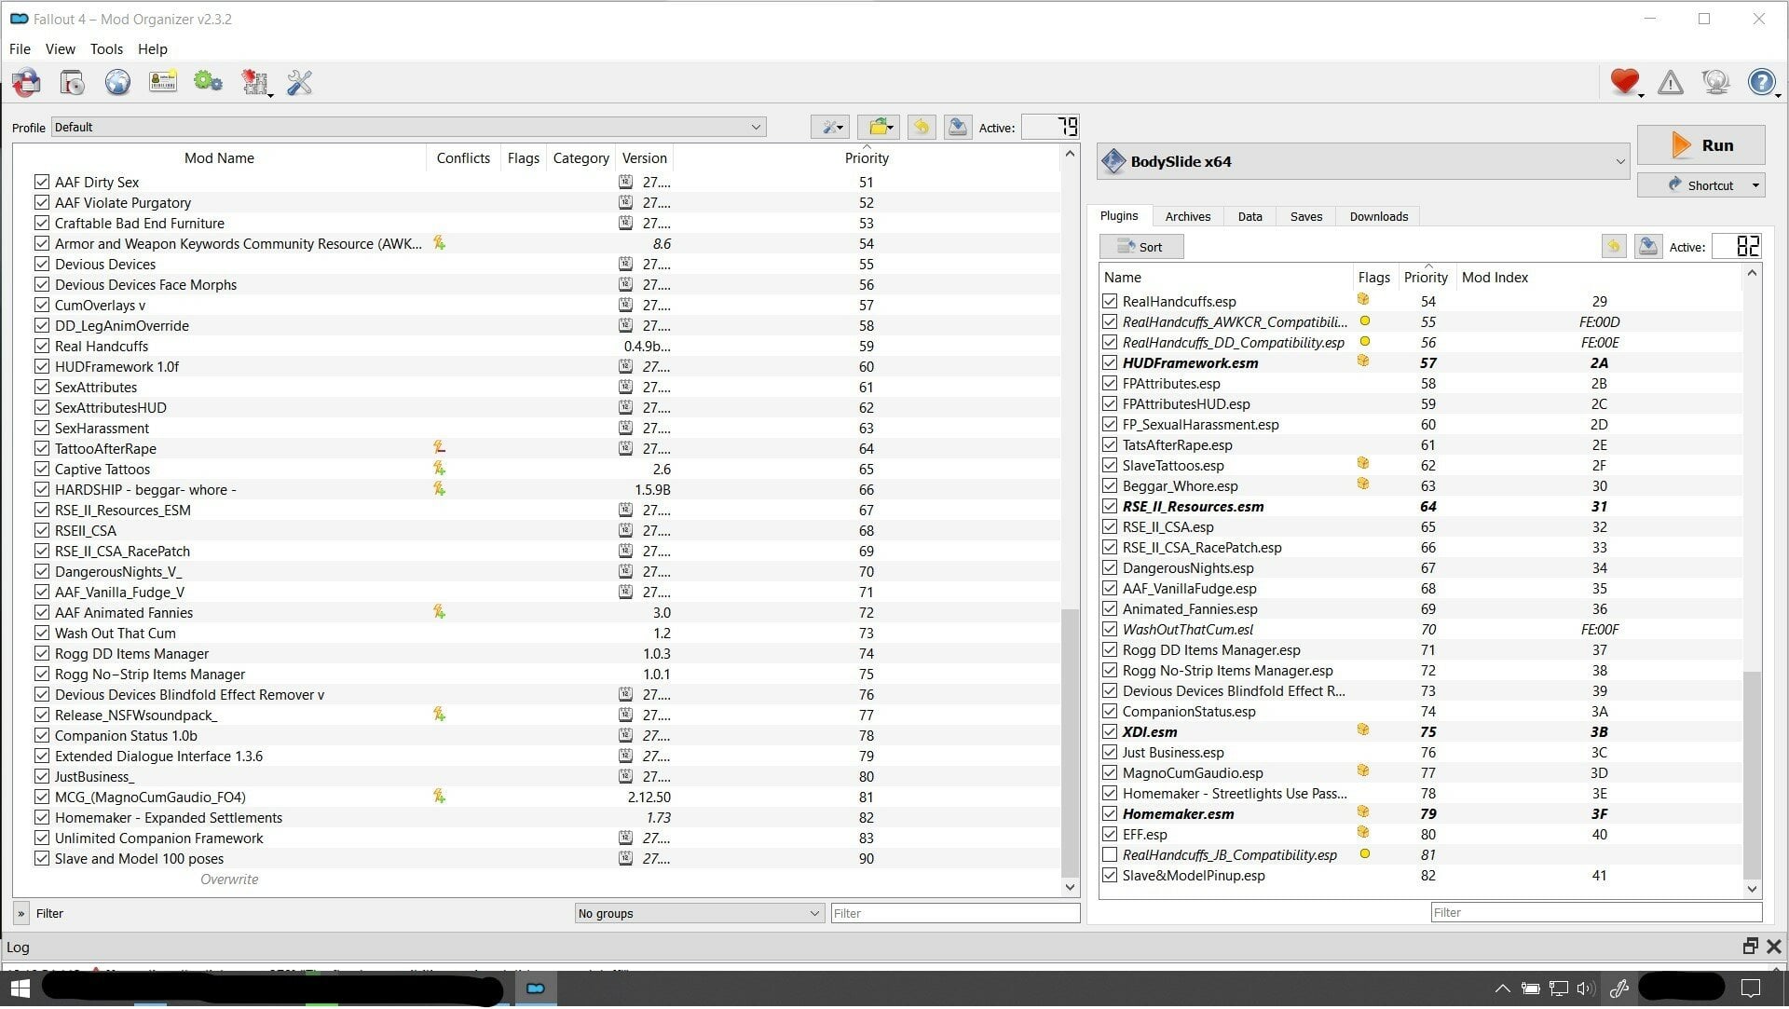Screen dimensions: 1789x1009
Task: Click the Run button
Action: click(x=1700, y=144)
